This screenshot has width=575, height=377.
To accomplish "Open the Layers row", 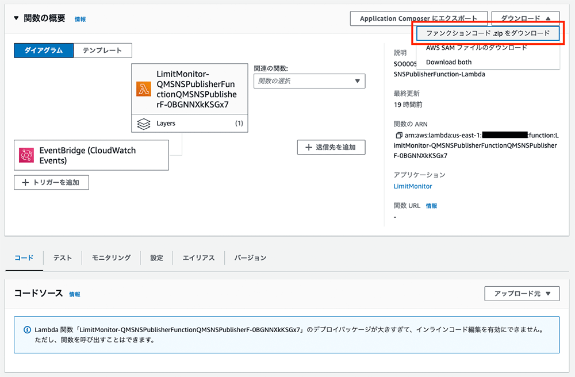I will coord(190,123).
